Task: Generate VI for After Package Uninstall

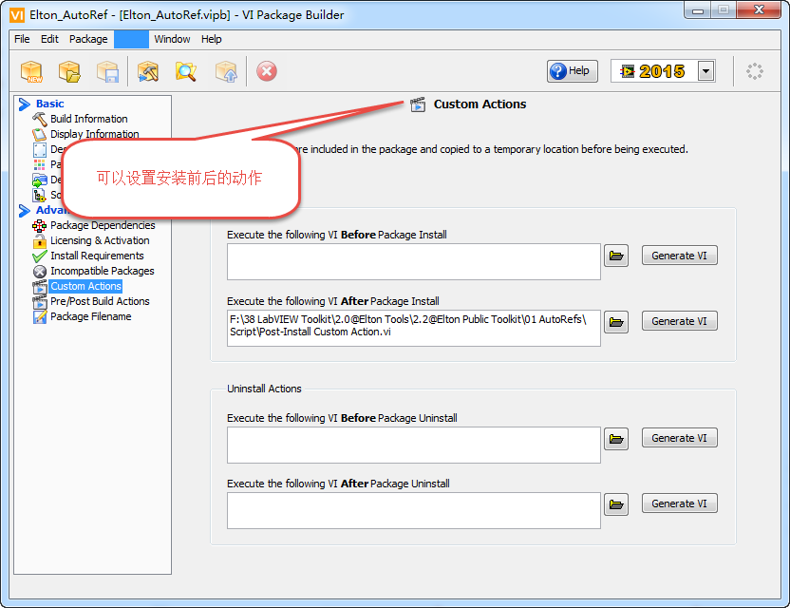Action: pos(679,503)
